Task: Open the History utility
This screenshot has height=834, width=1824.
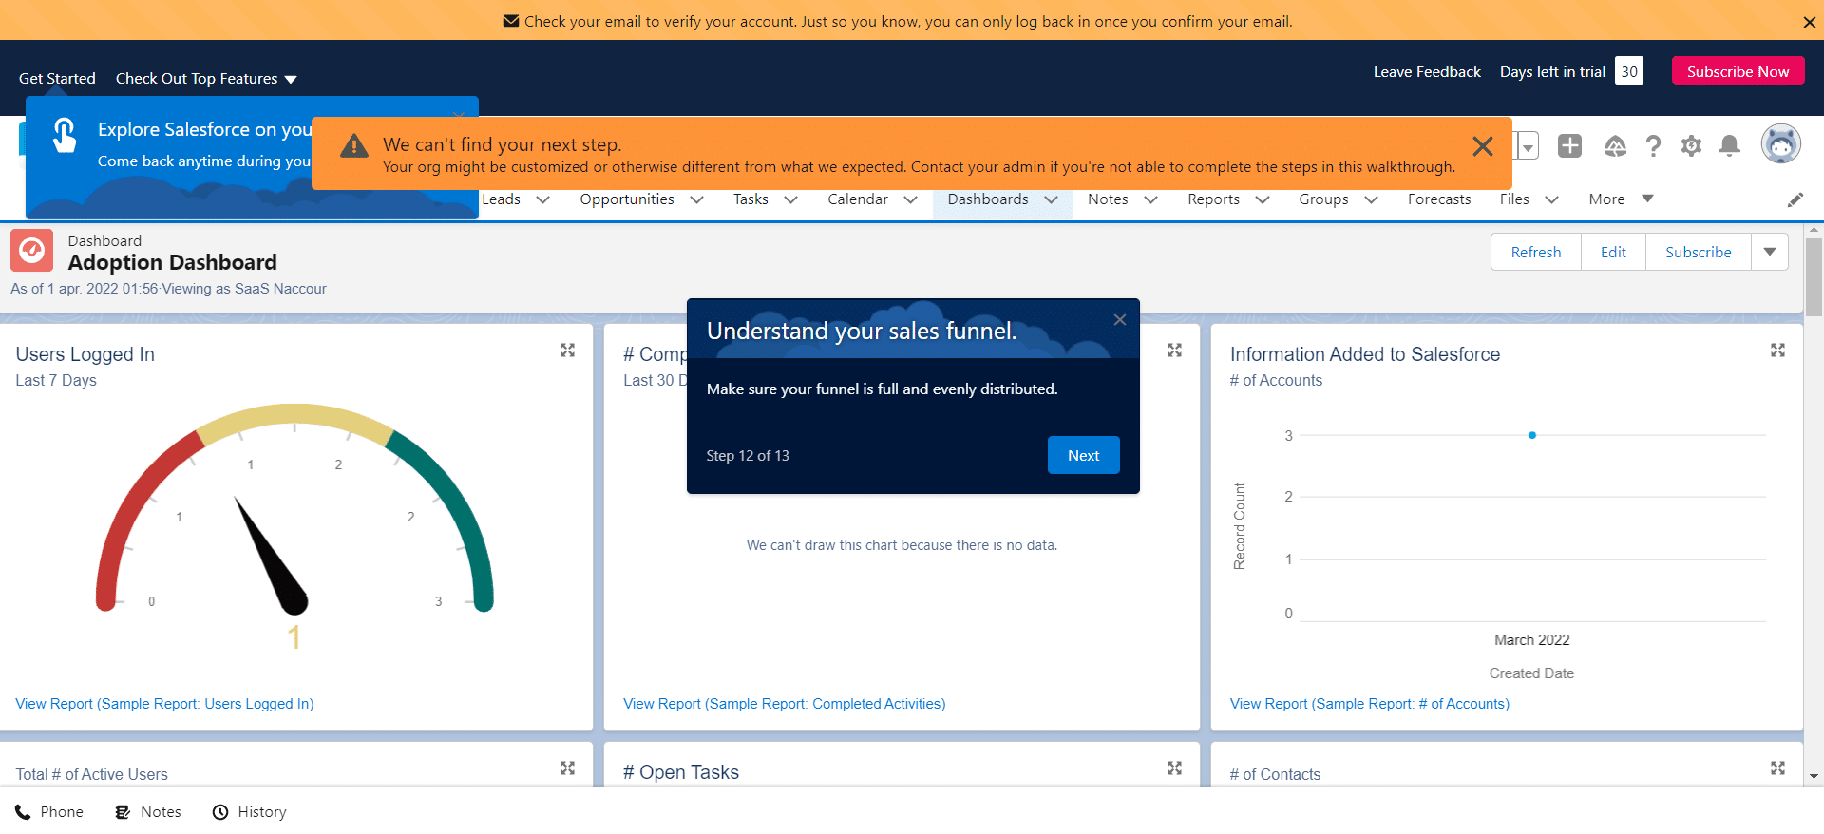Action: [x=249, y=812]
